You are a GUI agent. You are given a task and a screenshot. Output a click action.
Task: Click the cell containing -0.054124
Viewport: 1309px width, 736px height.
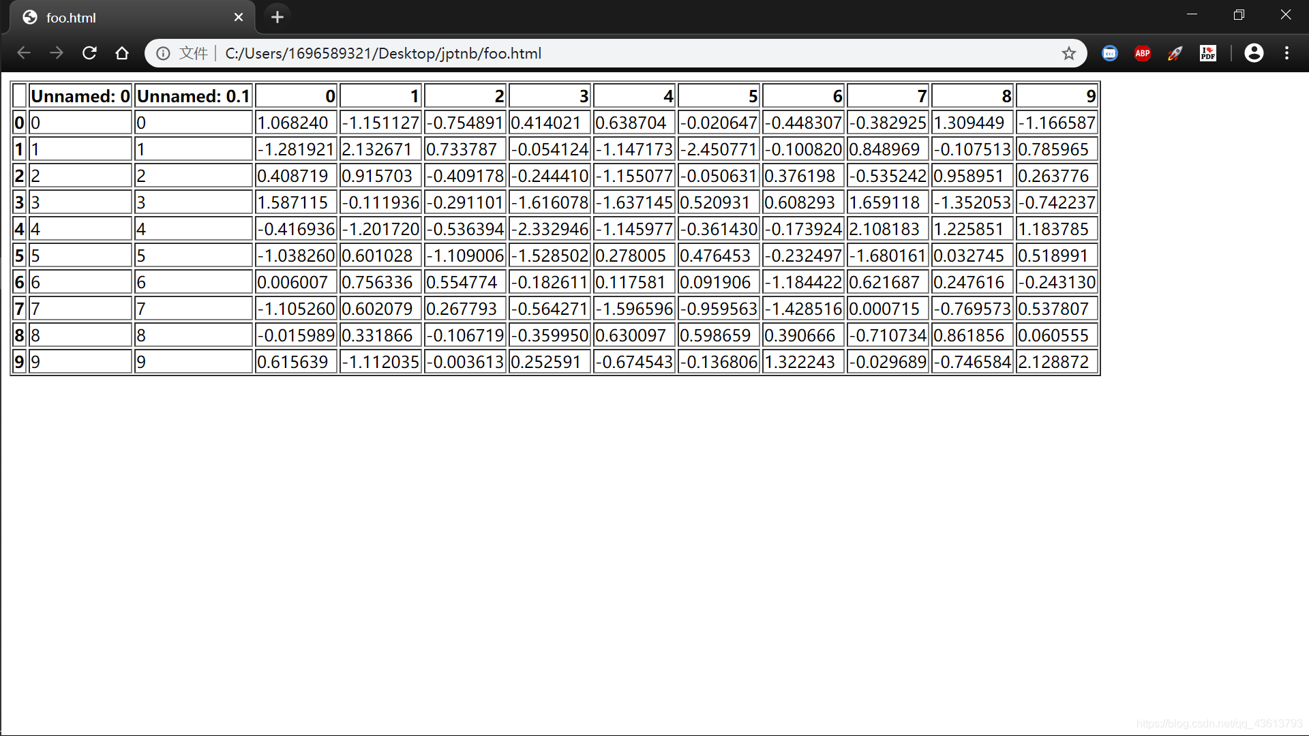point(550,149)
